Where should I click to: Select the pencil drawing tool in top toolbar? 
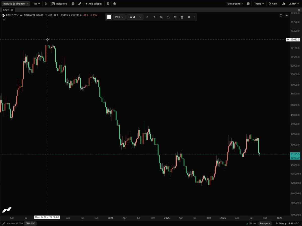[80, 4]
